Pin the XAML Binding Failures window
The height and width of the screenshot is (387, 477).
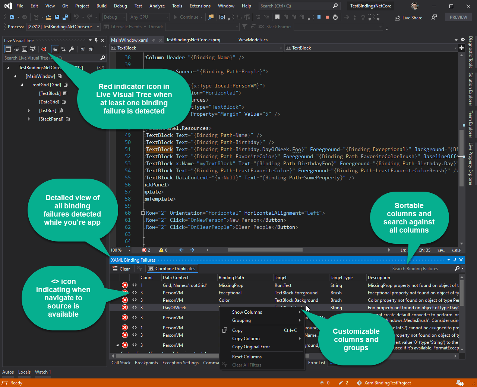[x=454, y=260]
